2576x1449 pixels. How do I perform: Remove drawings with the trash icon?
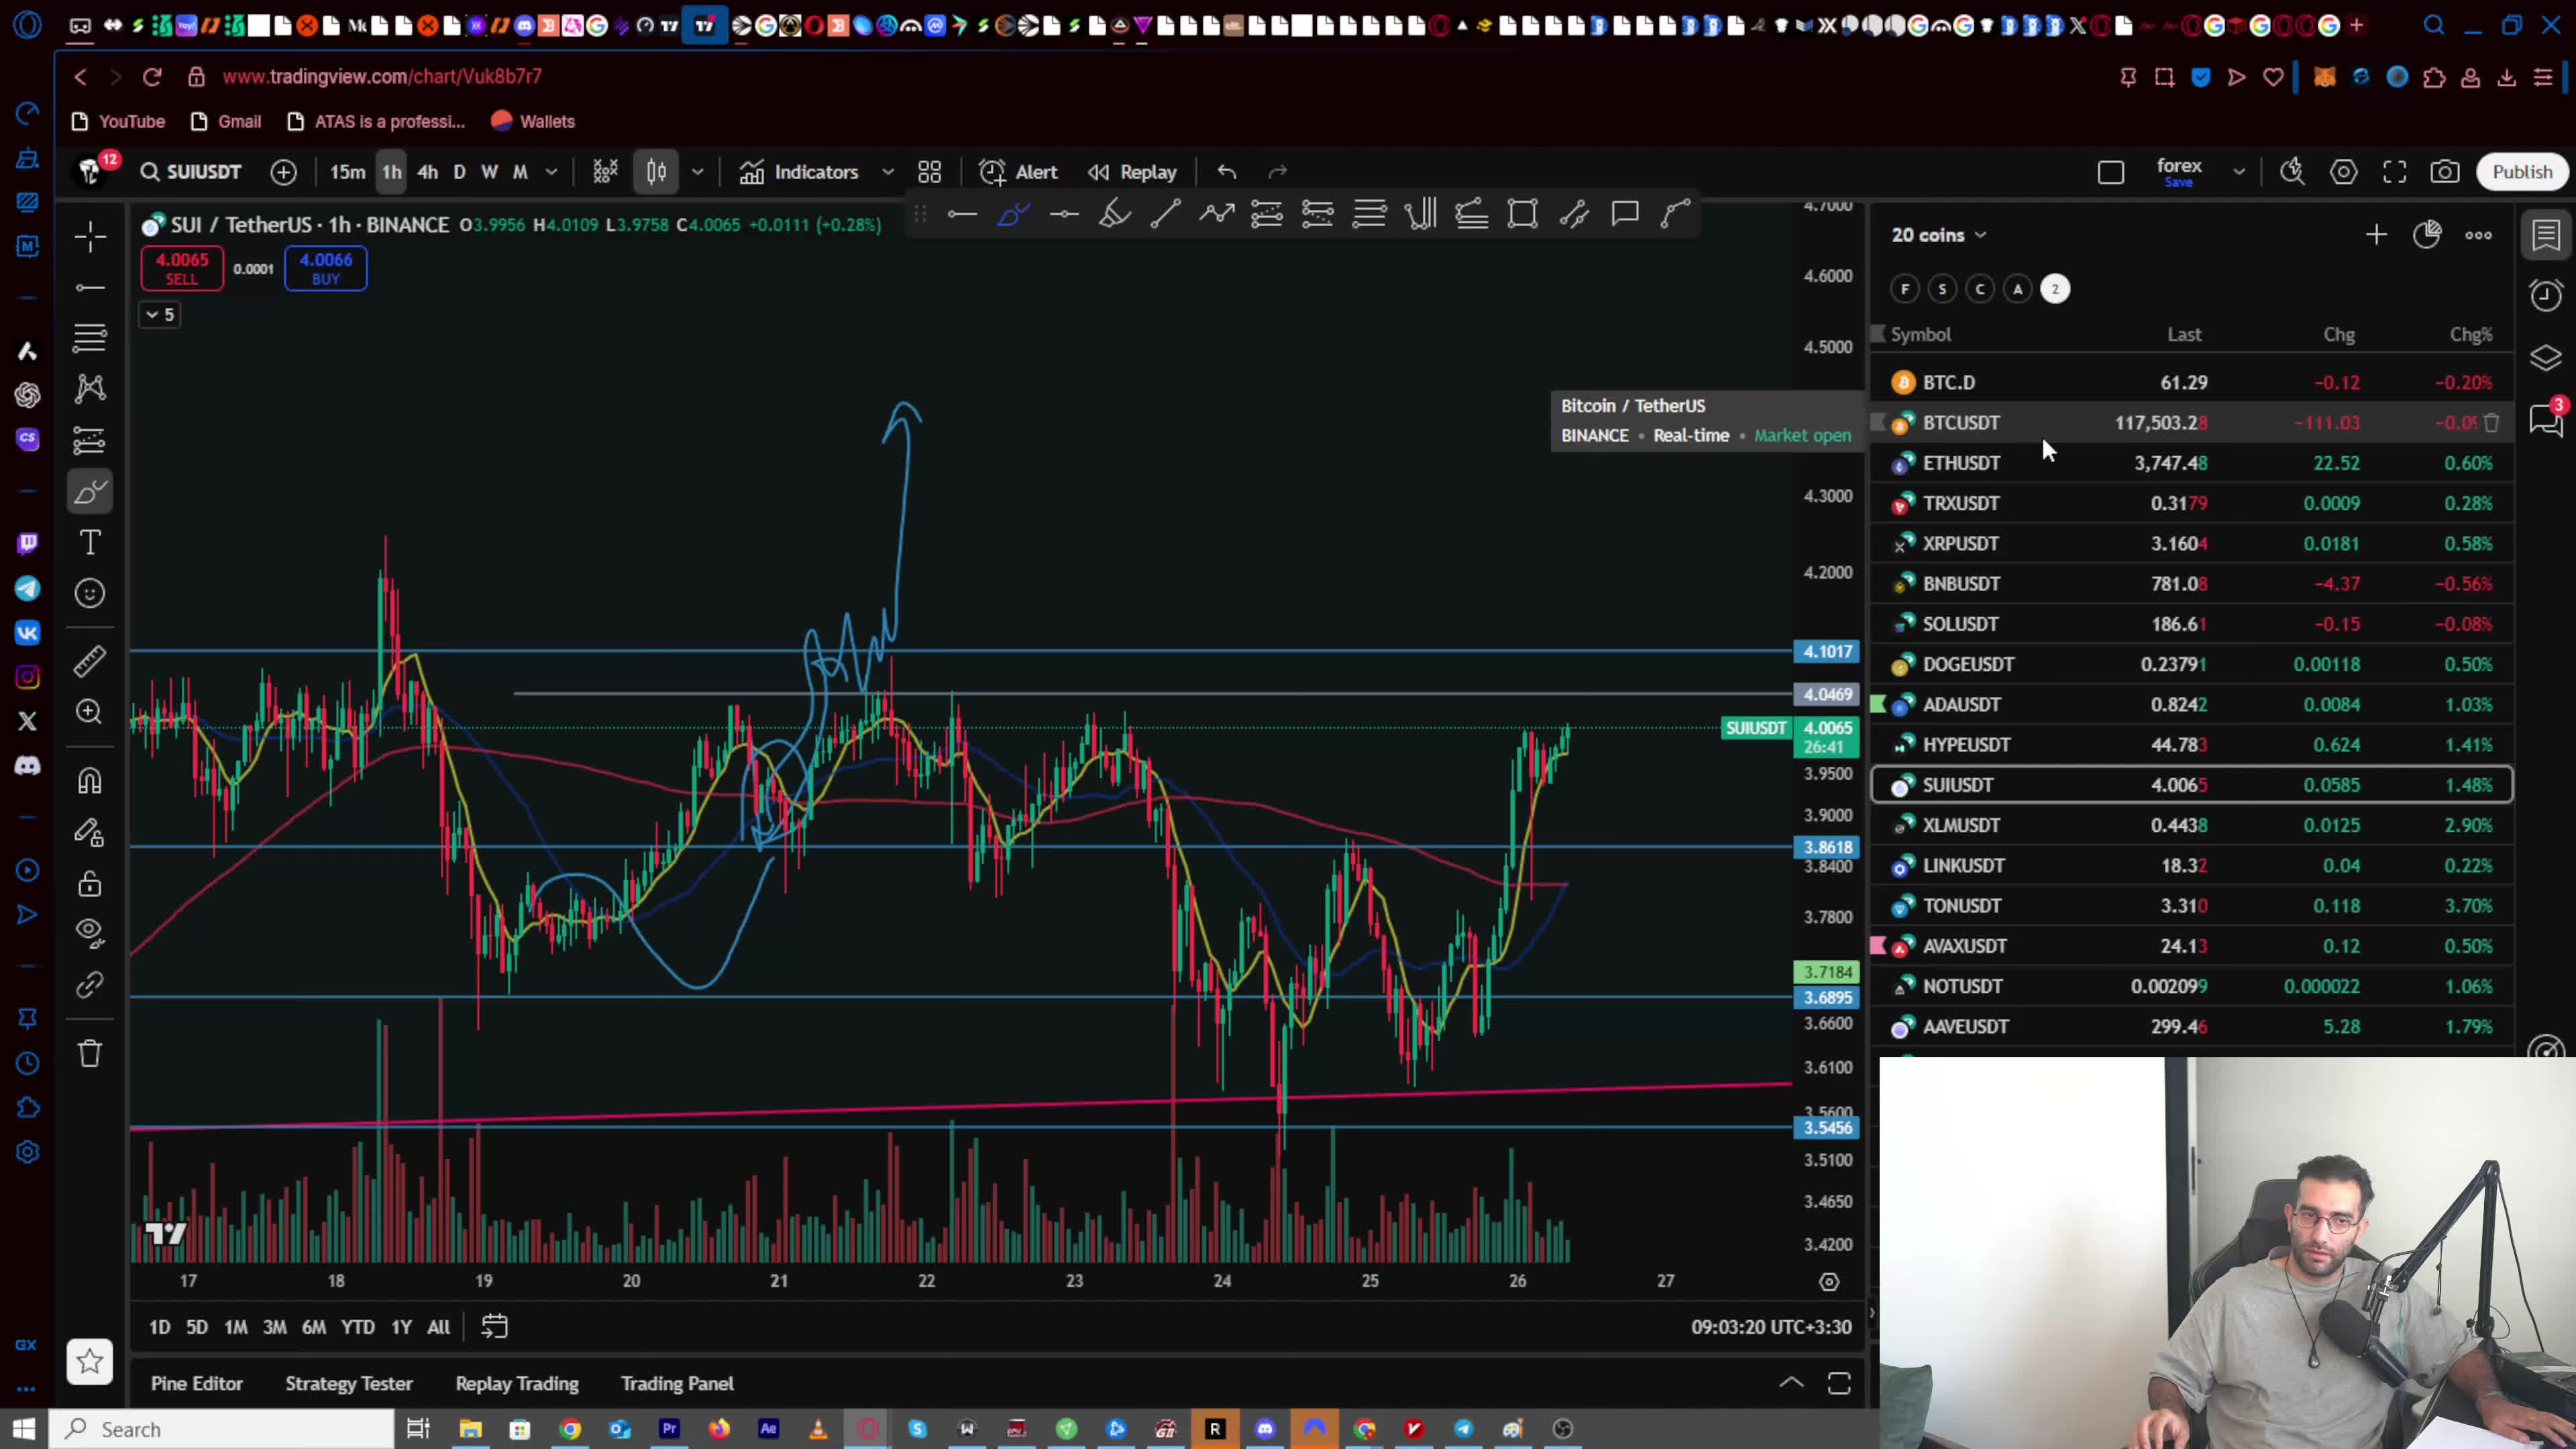coord(90,1053)
